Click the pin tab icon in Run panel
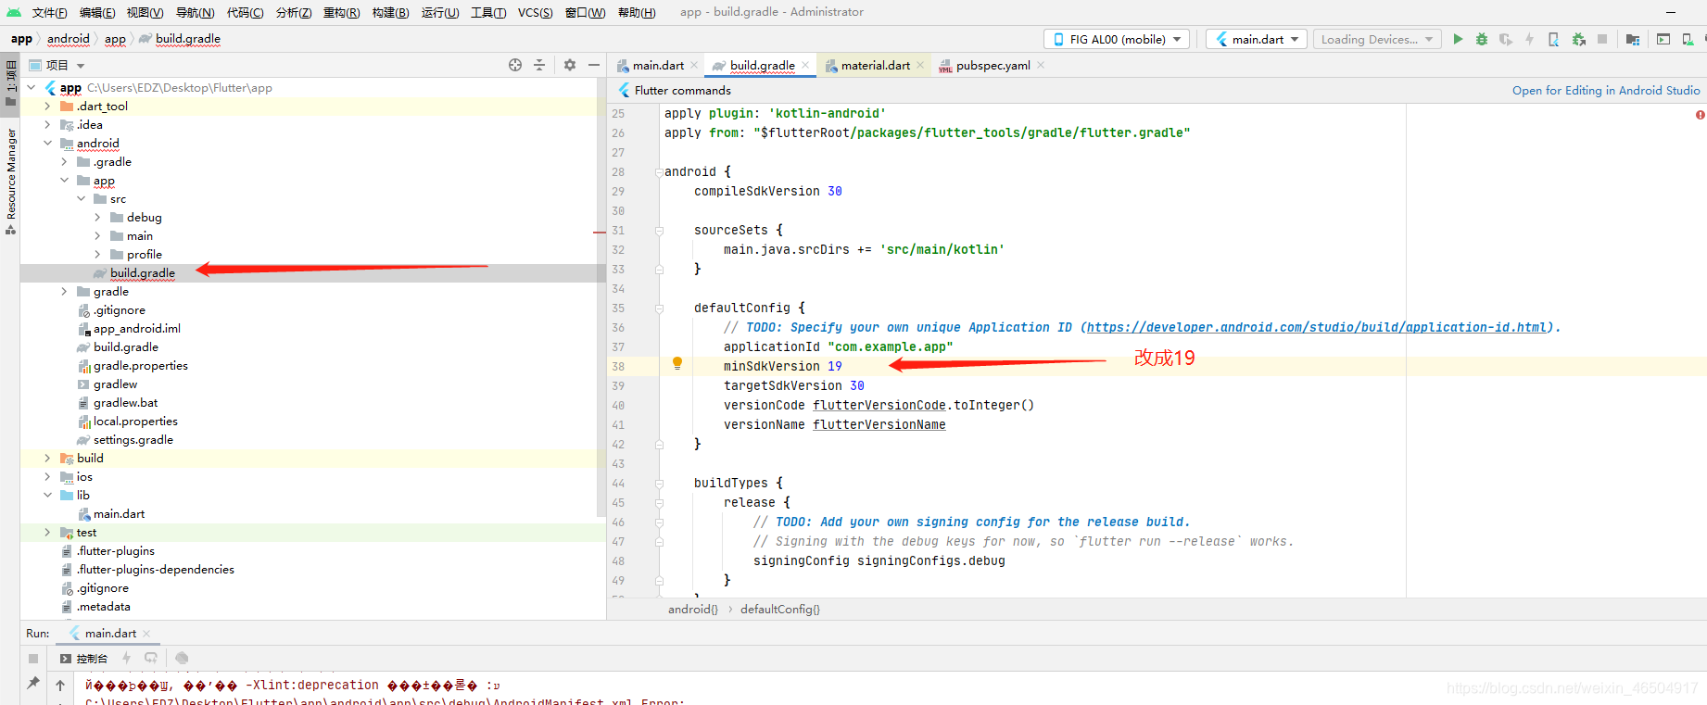This screenshot has width=1707, height=705. [x=33, y=684]
